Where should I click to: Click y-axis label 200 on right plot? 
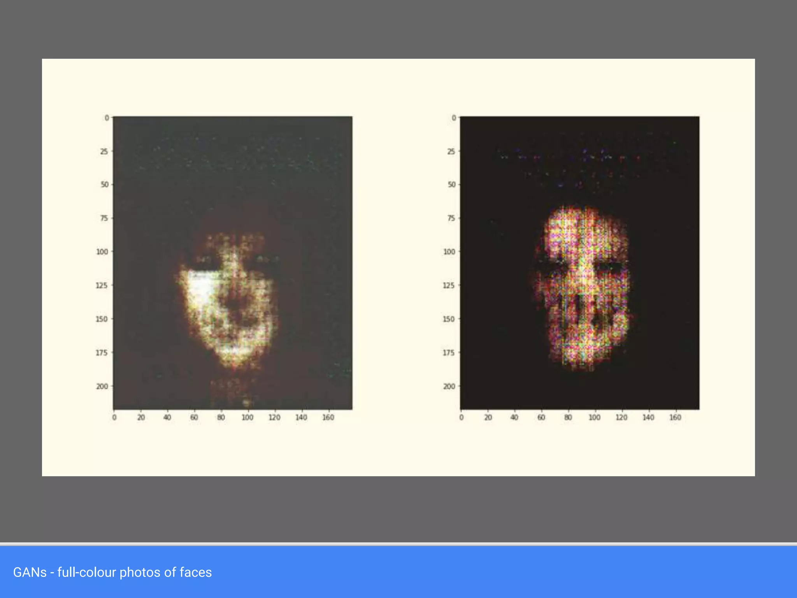pos(449,386)
